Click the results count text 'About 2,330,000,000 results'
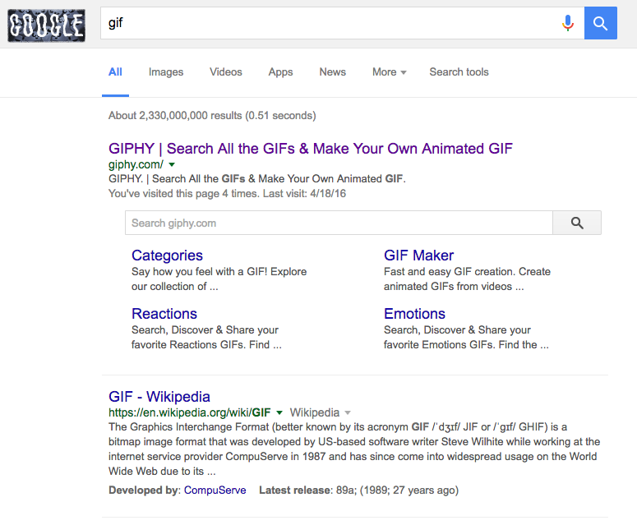 (x=175, y=116)
